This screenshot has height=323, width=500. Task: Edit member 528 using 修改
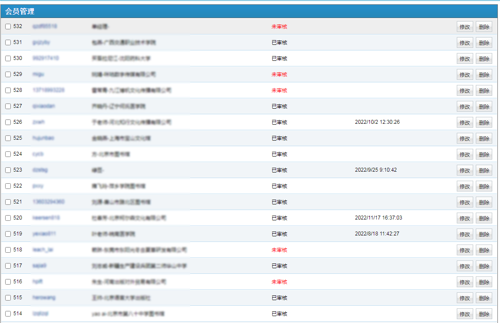[465, 91]
